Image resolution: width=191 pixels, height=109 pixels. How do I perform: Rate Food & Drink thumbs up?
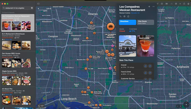coord(145,73)
